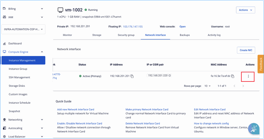Image resolution: width=264 pixels, height=139 pixels.
Task: Open the AI assistant chat bubble
Action: pyautogui.click(x=253, y=129)
